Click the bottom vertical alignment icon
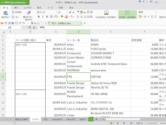This screenshot has height=125, width=166. pyautogui.click(x=85, y=12)
